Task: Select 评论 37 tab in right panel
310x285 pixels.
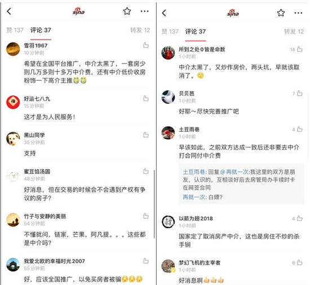Action: pyautogui.click(x=196, y=32)
